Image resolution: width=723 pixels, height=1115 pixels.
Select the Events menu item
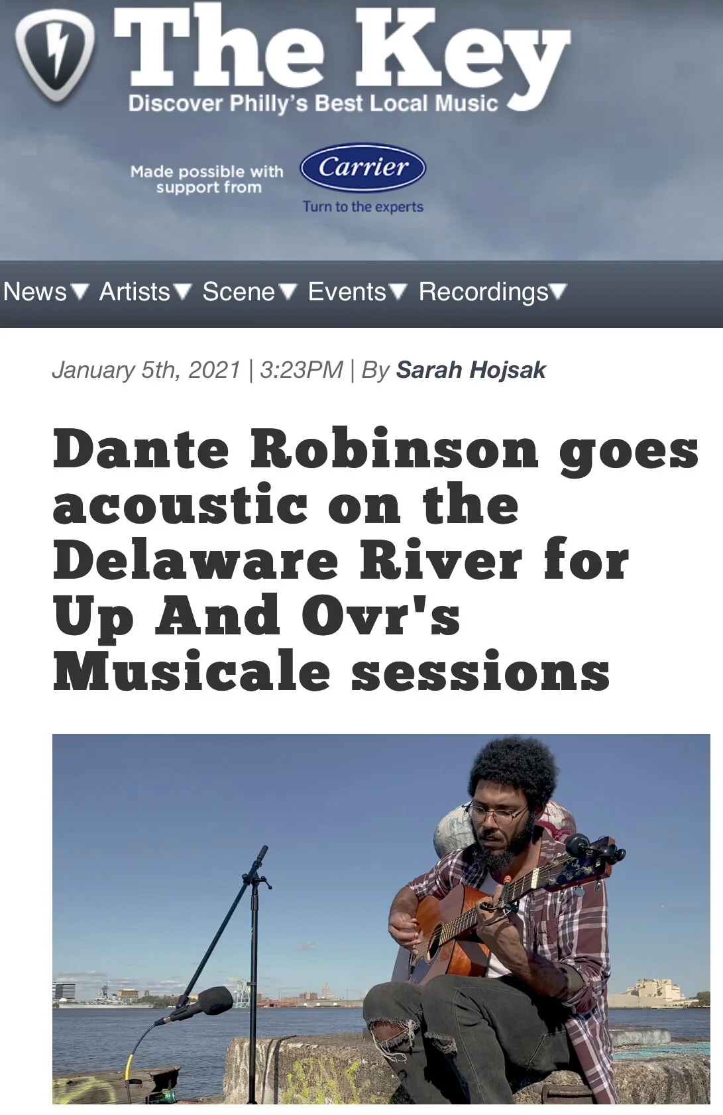click(x=347, y=292)
